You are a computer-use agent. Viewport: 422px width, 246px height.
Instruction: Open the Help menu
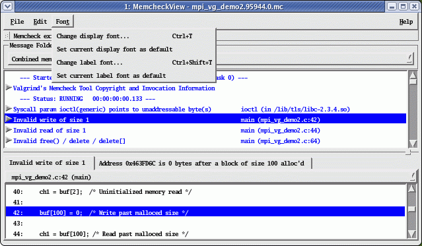pos(406,22)
